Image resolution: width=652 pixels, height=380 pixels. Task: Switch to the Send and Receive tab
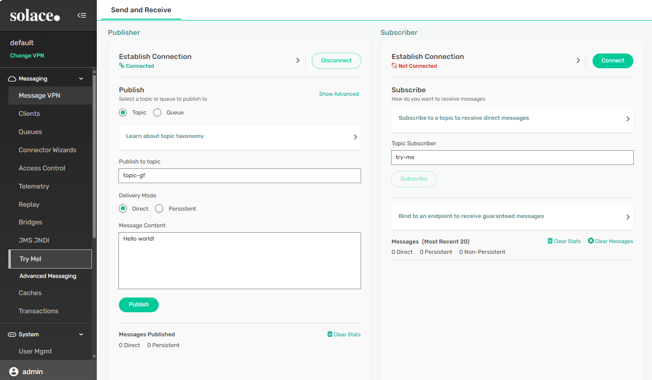click(x=141, y=10)
